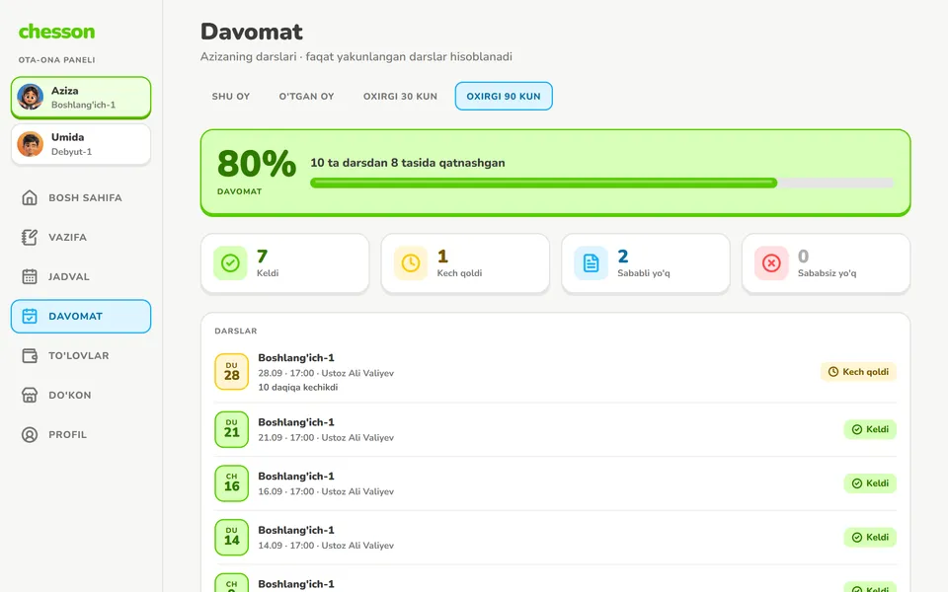Screen dimensions: 948x592
Task: Switch to the Oxirgi 30 kun tab
Action: (400, 96)
